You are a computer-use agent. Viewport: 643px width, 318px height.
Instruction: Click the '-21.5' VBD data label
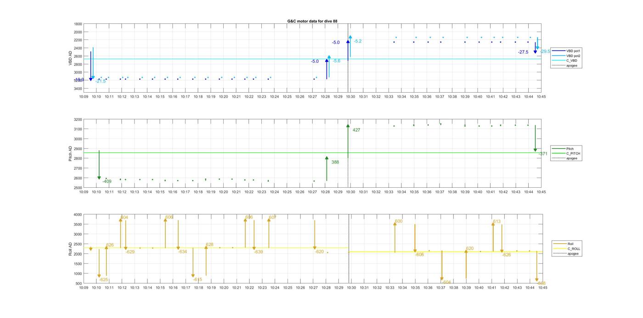pyautogui.click(x=101, y=81)
